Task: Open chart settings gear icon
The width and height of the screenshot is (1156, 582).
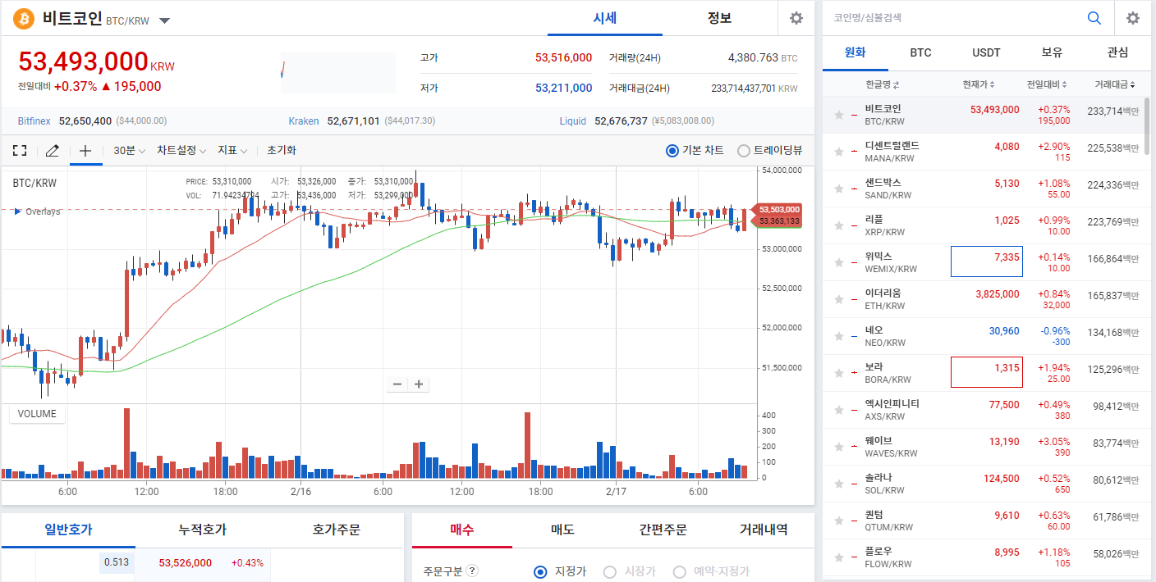Action: pos(796,18)
